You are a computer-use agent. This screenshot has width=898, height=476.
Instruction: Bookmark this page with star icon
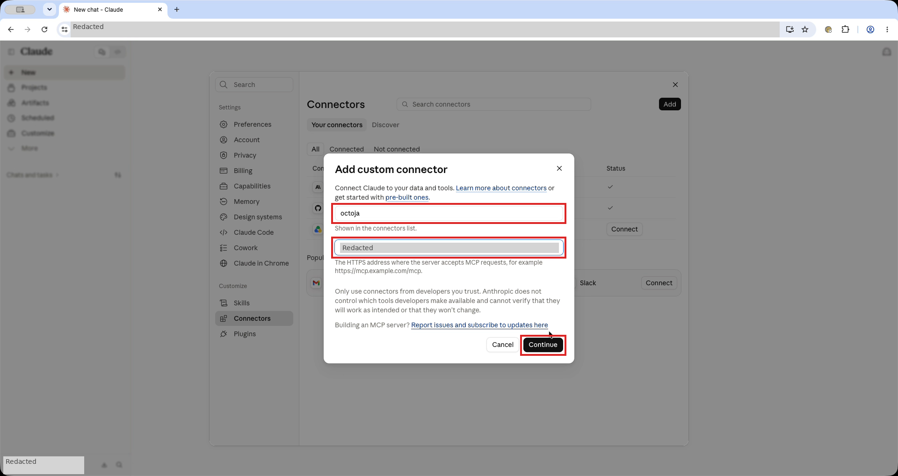[x=805, y=29]
